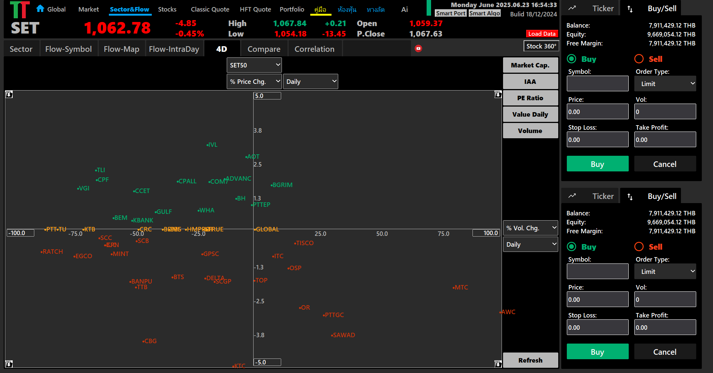Click the SAWAD point on the chart
Viewport: 713px width, 373px height.
tap(343, 335)
